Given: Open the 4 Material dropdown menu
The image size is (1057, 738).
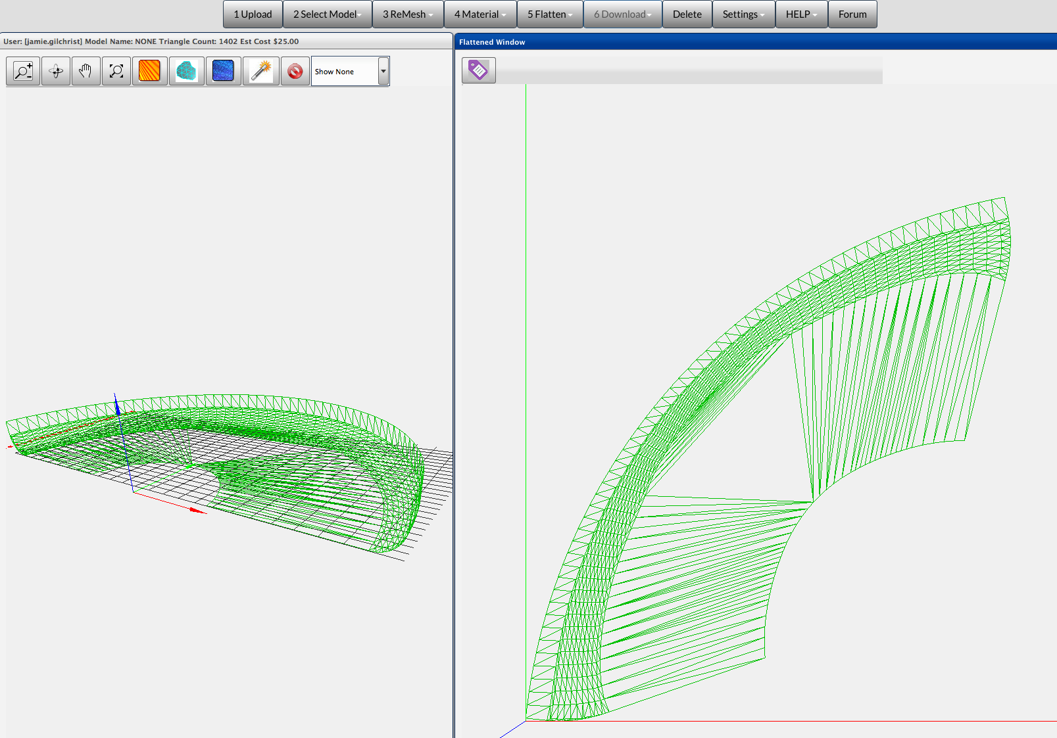Looking at the screenshot, I should [x=480, y=14].
